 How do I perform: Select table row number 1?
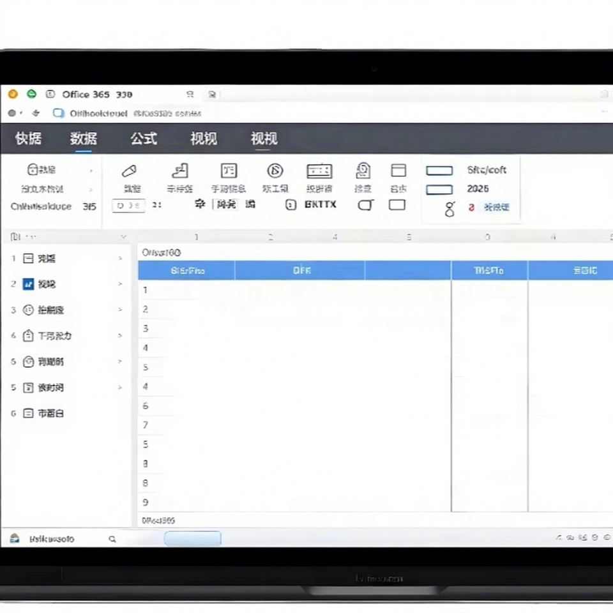pos(145,290)
